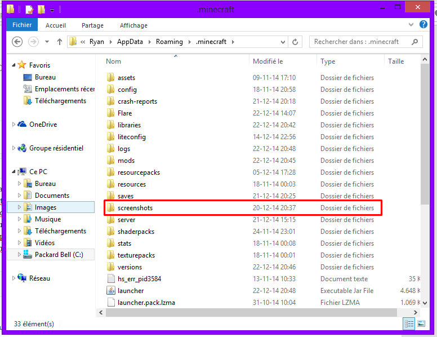
Task: Collapse the Ce PC tree node
Action: click(14, 172)
